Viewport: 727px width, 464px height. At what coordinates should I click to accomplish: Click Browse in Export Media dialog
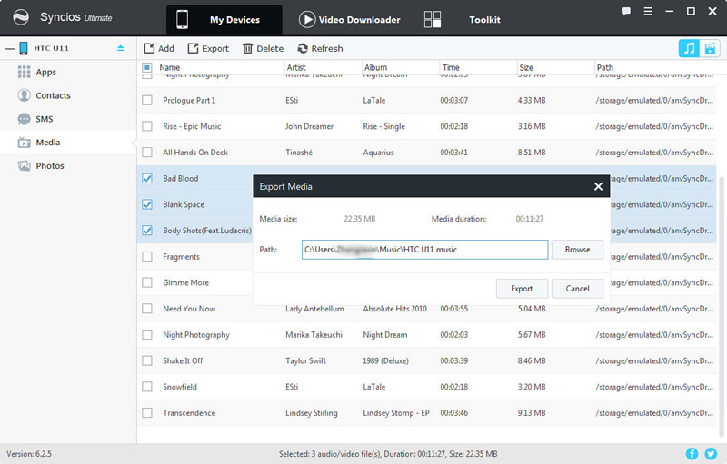point(577,249)
